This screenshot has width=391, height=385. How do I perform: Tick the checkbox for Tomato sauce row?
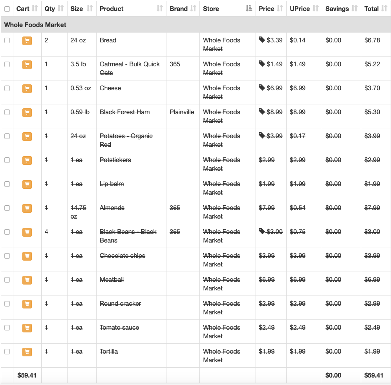click(x=7, y=328)
